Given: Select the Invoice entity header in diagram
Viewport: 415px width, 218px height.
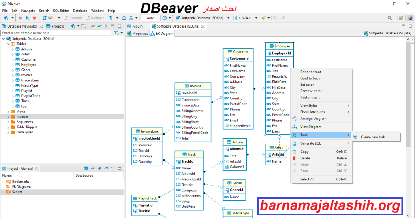Looking at the screenshot, I should tap(193, 86).
